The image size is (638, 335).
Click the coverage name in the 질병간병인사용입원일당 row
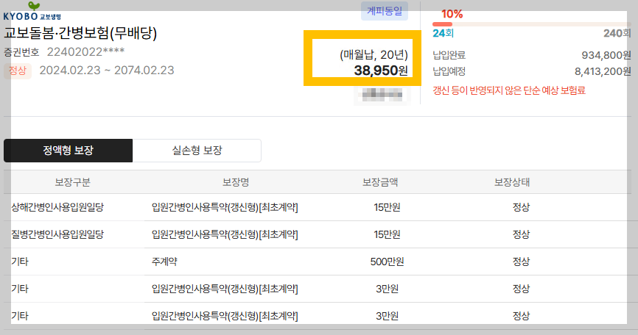225,234
